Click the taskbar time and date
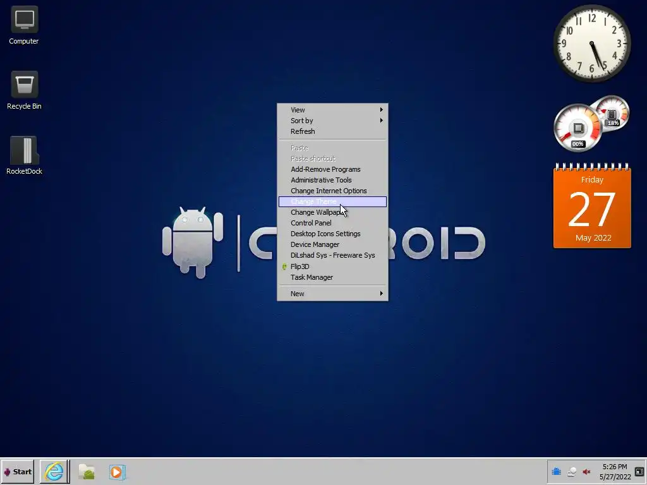The width and height of the screenshot is (647, 485). pyautogui.click(x=615, y=472)
